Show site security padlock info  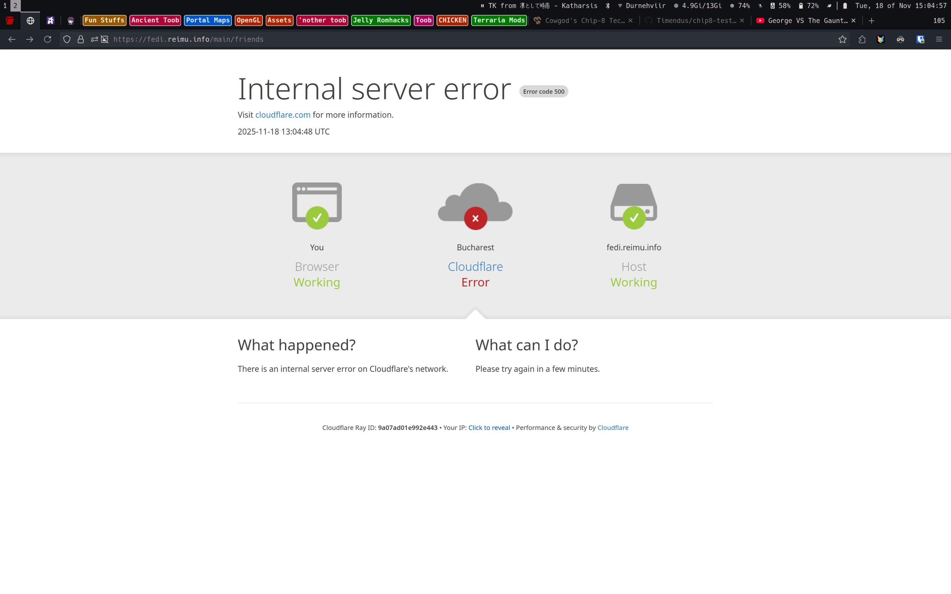81,39
